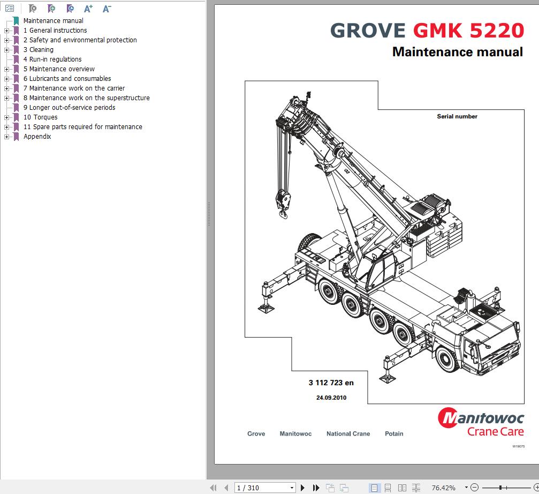Expand 7 Maintenance work on the carrier
This screenshot has width=539, height=494.
pyautogui.click(x=6, y=88)
